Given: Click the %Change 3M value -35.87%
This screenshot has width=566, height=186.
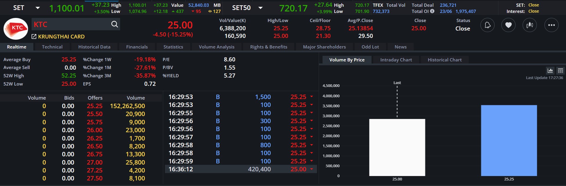Looking at the screenshot, I should (x=145, y=76).
